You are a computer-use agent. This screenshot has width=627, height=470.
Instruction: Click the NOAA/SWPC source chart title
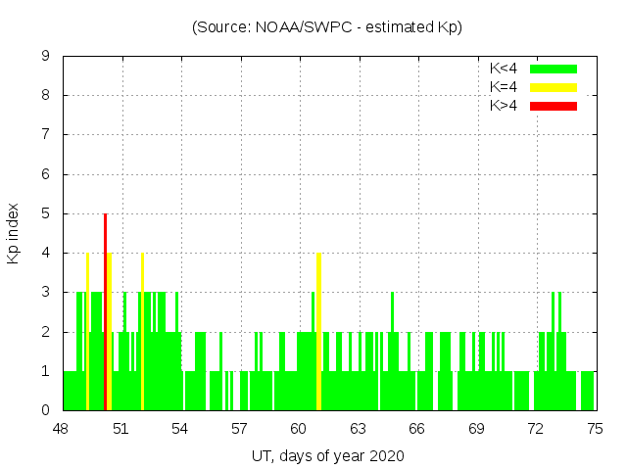pyautogui.click(x=326, y=27)
